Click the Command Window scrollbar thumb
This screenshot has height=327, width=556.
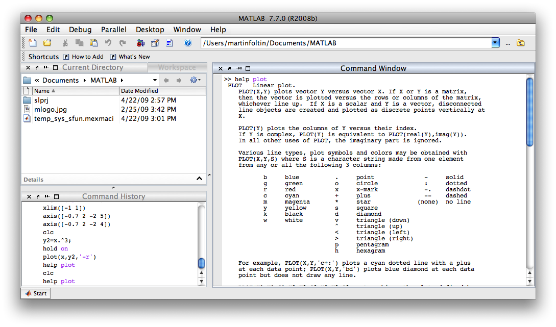(530, 112)
